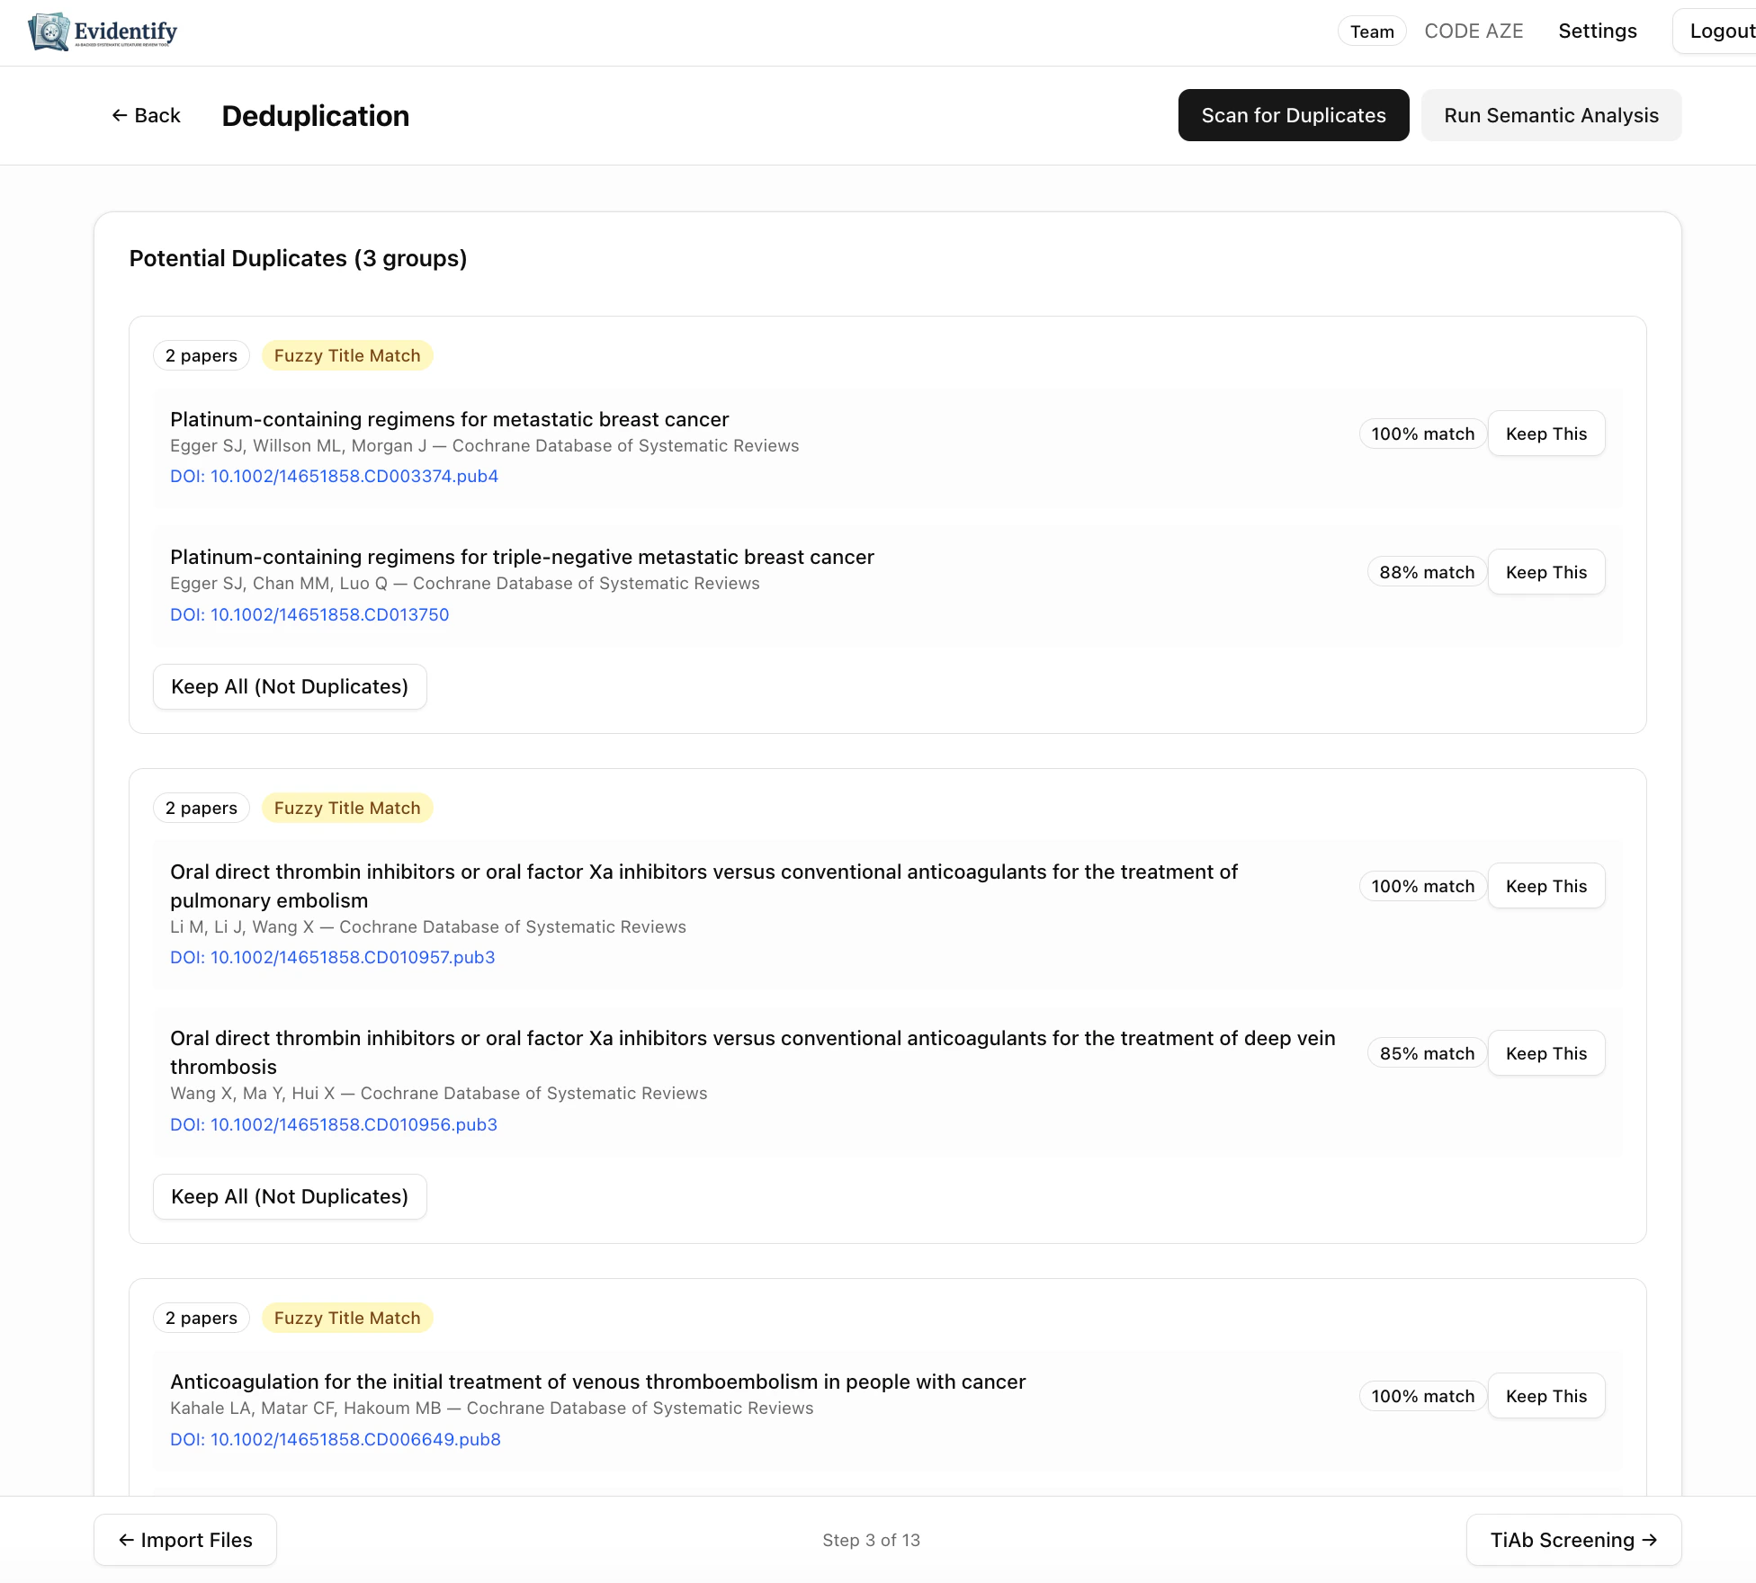Click the back arrow next to Deduplication
Image resolution: width=1756 pixels, height=1583 pixels.
pos(121,115)
